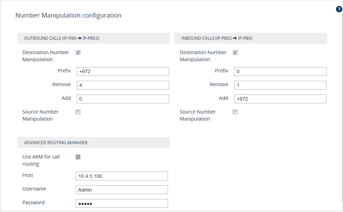Enable outbound Source Number Manipulation checkbox

coord(78,112)
